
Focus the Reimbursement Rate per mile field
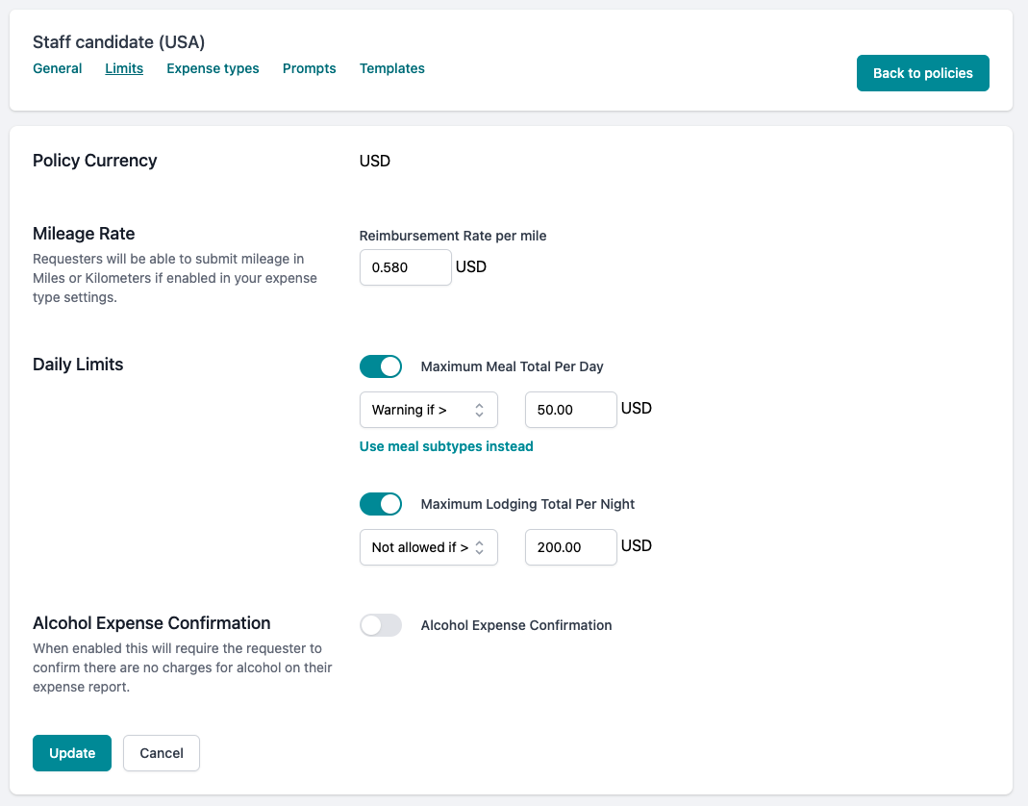click(405, 267)
